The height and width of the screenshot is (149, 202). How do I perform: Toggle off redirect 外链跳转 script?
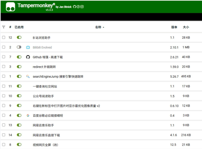[19, 66]
